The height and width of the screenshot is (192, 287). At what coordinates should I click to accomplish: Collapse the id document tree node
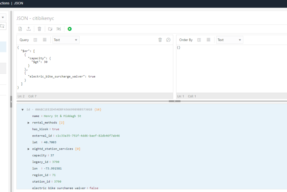(x=22, y=110)
